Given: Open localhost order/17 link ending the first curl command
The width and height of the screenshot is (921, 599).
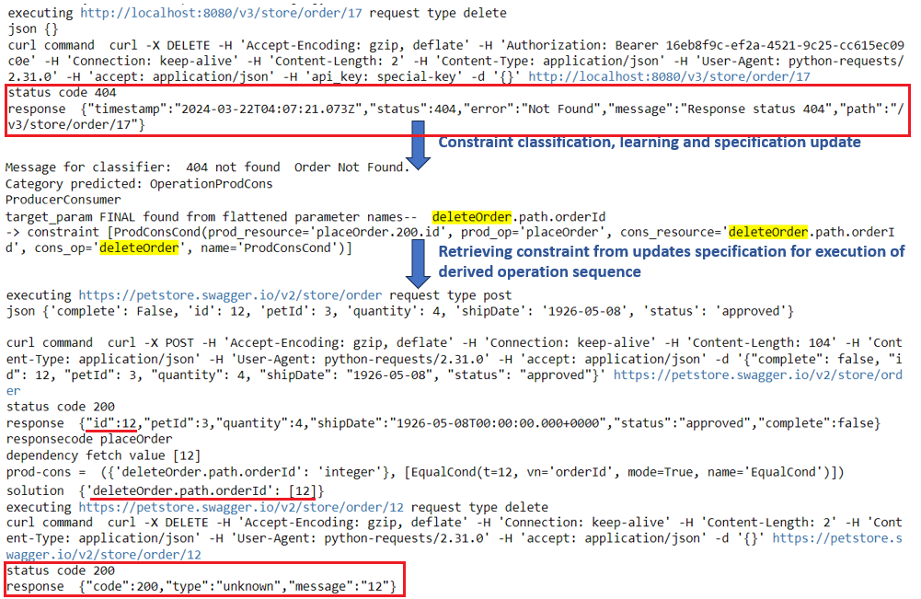Looking at the screenshot, I should (x=669, y=76).
